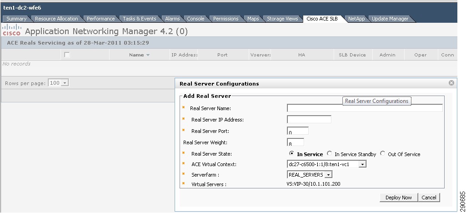Image resolution: width=466 pixels, height=213 pixels.
Task: Focus the Real Server Name field
Action: [365, 108]
